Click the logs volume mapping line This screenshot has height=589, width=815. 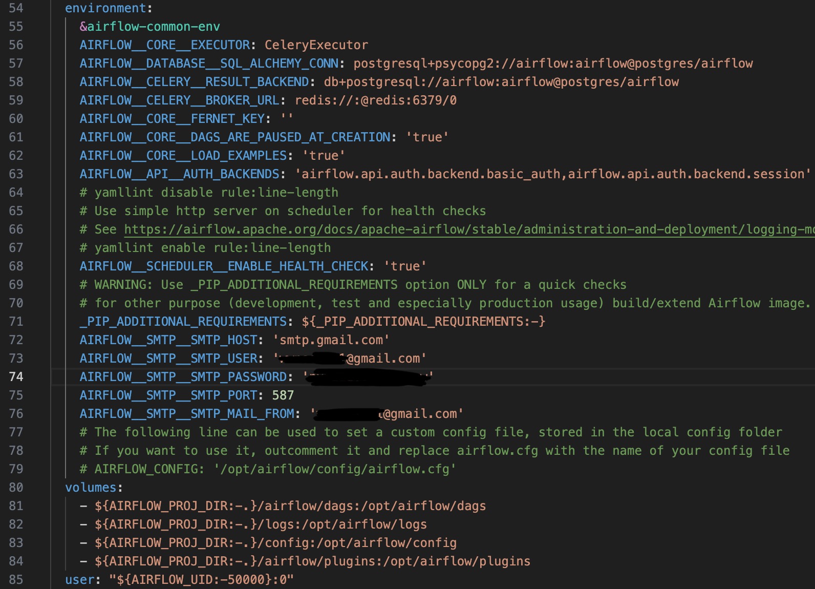[253, 524]
